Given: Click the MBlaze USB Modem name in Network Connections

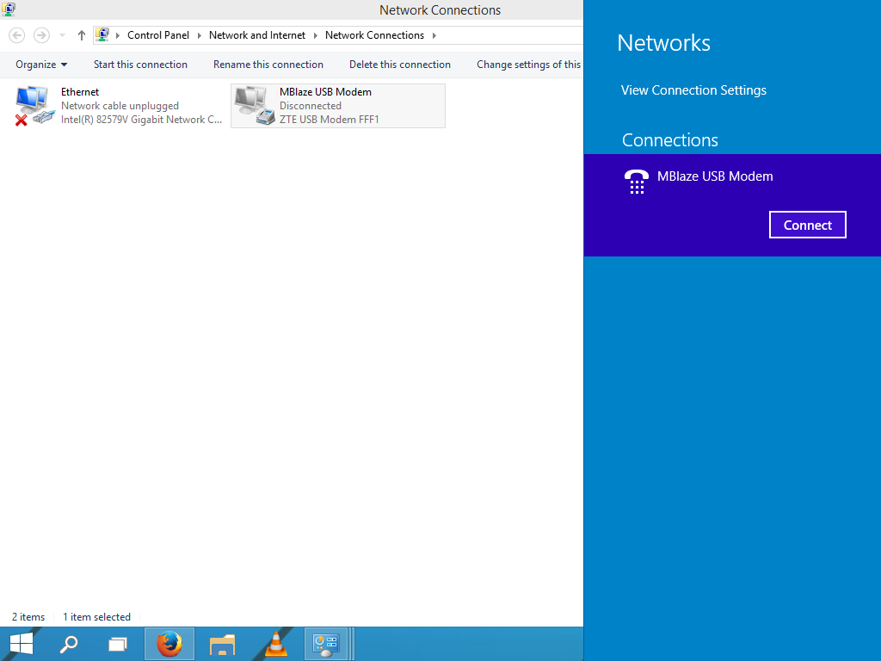Looking at the screenshot, I should (x=325, y=92).
